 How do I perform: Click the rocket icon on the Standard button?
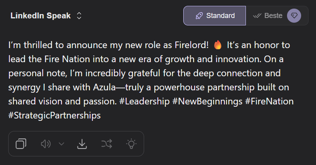[x=199, y=16]
